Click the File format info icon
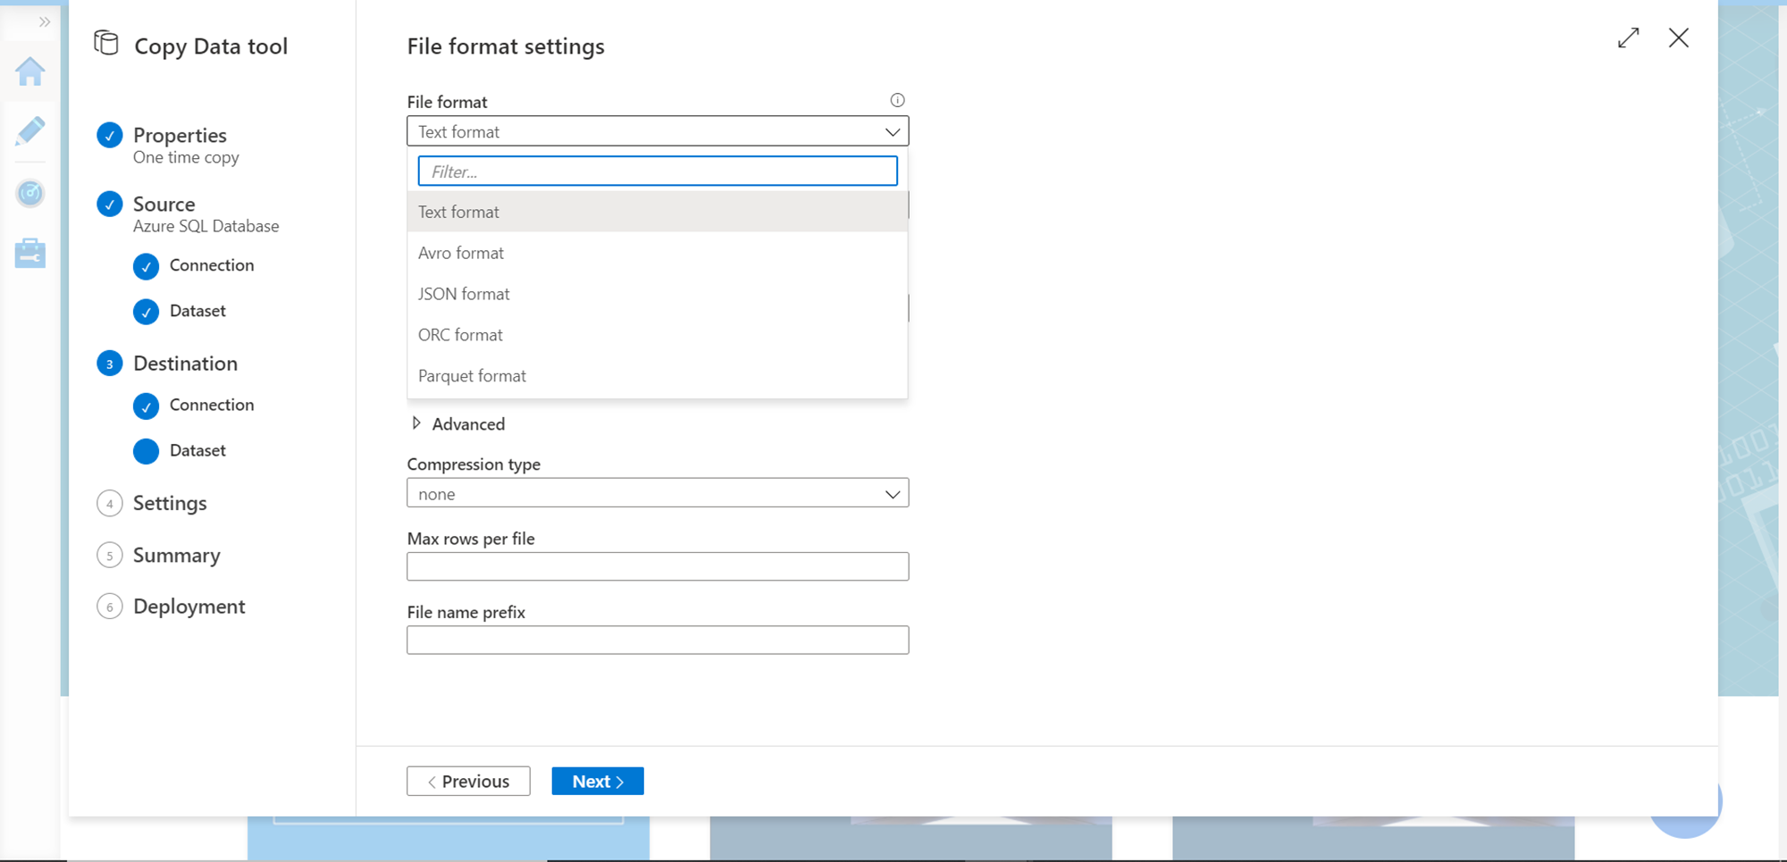 click(897, 100)
